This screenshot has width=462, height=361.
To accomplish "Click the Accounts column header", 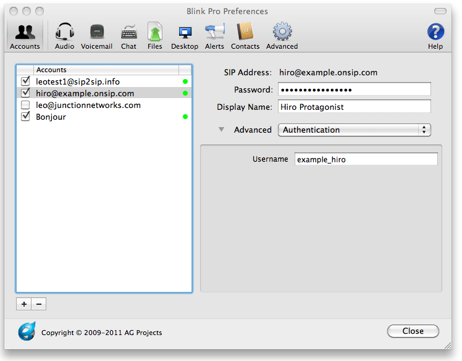I will tap(106, 70).
